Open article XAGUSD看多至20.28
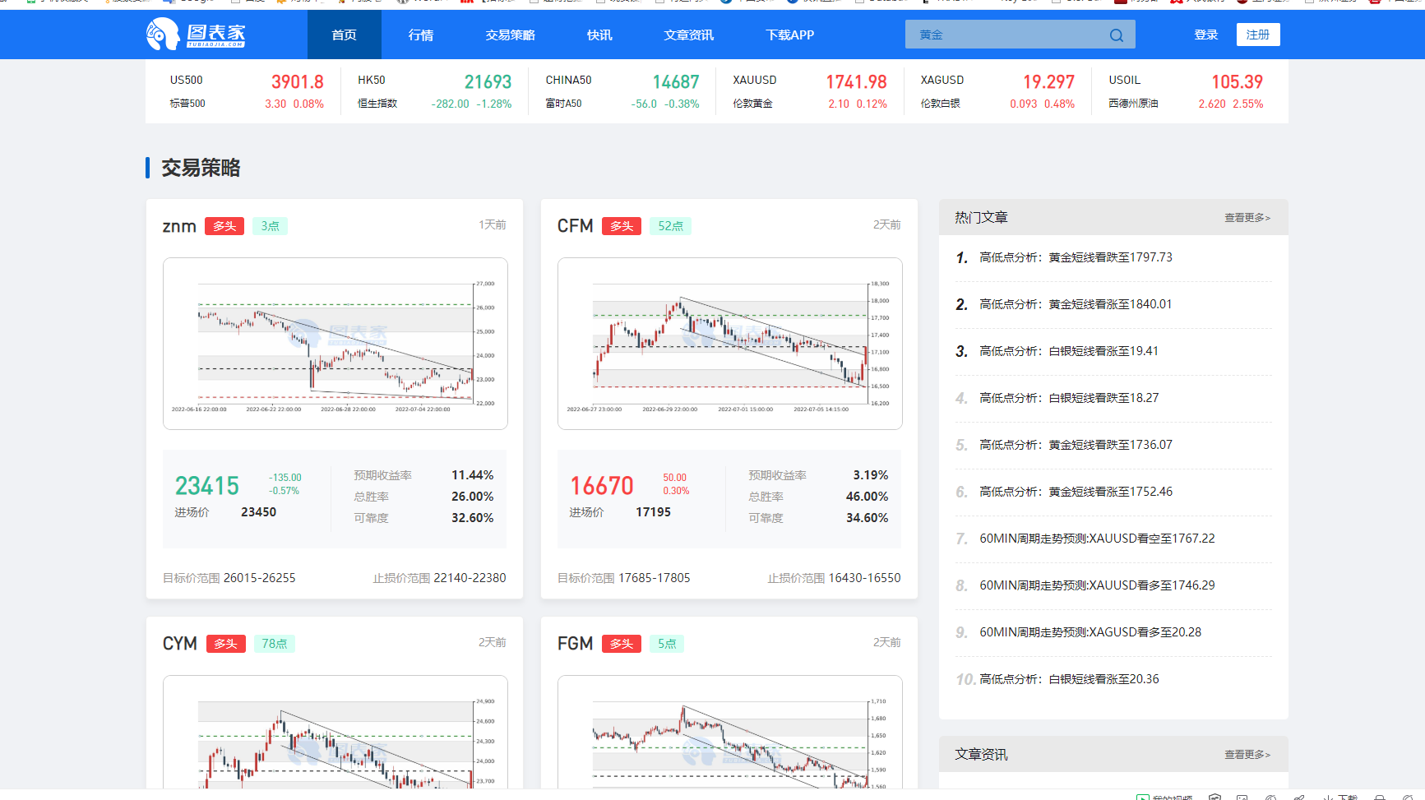Screen dimensions: 1425x800 click(1090, 632)
